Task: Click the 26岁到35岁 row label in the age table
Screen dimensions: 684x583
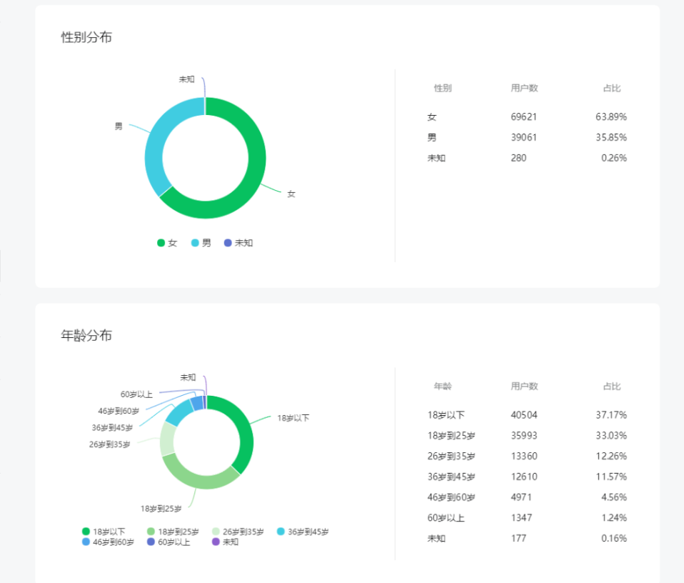Action: [x=451, y=456]
